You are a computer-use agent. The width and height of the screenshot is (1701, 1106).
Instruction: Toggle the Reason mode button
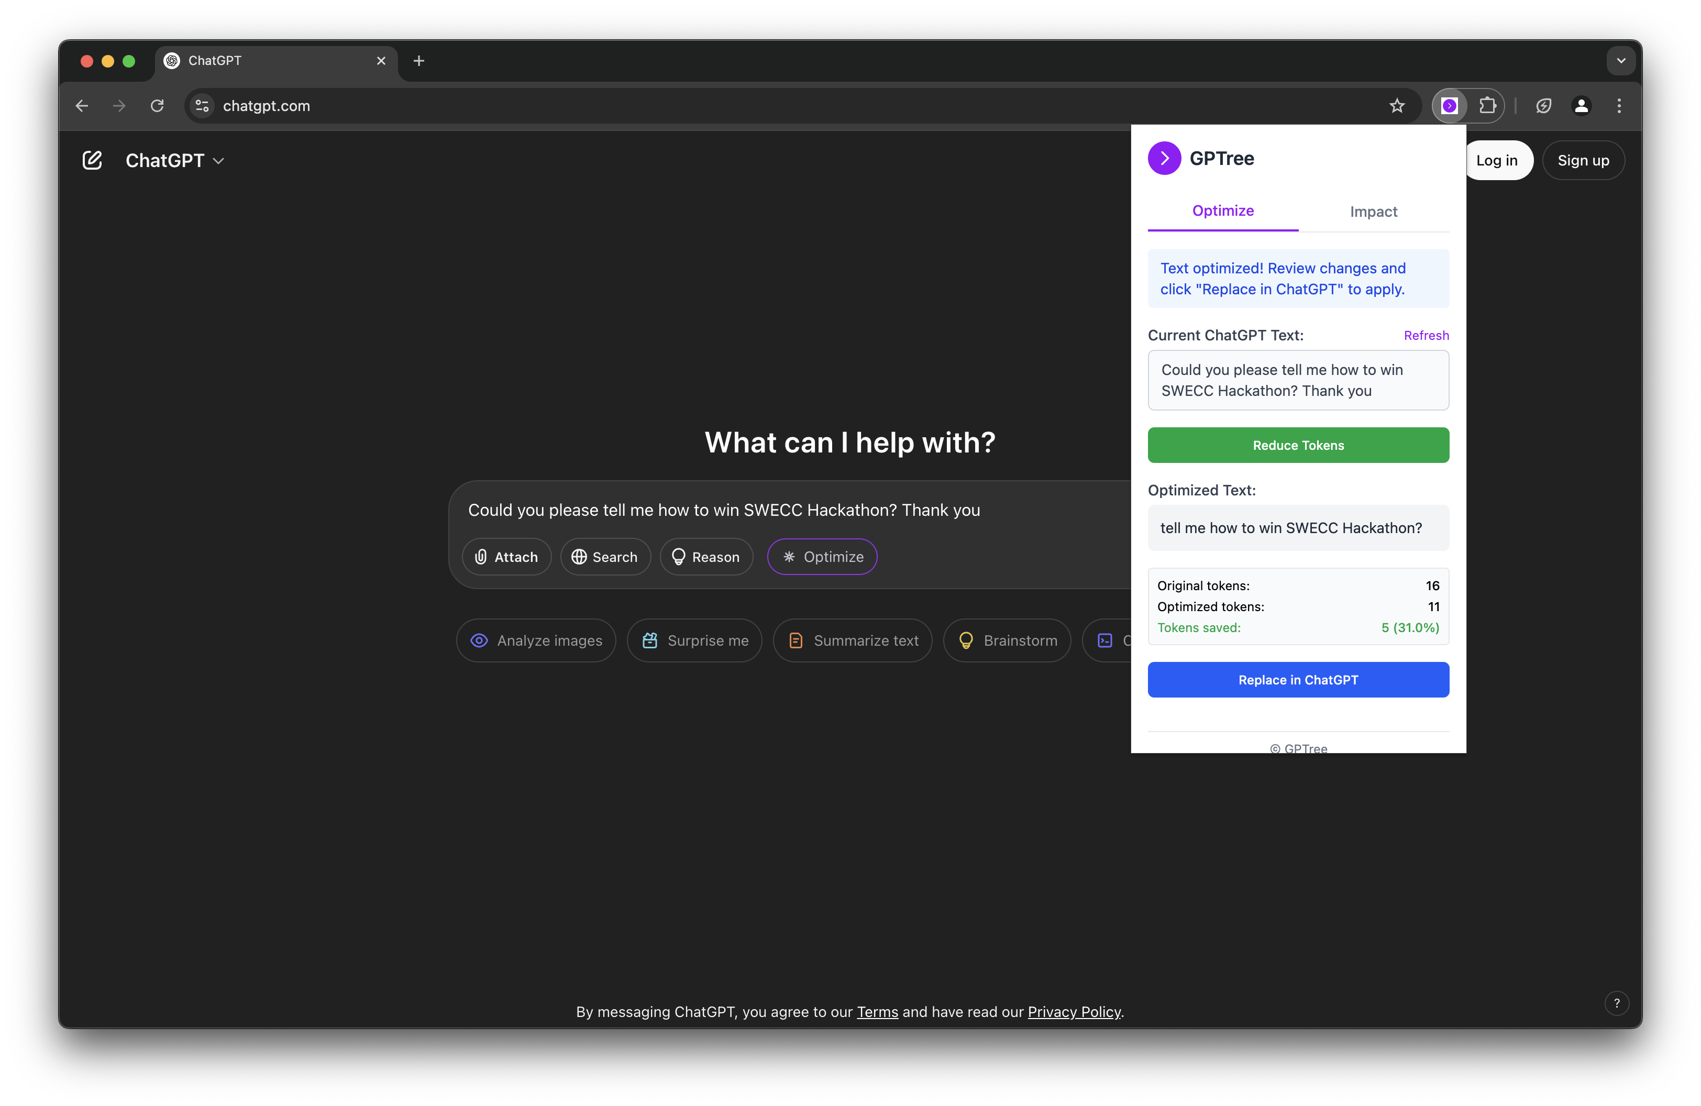pos(705,557)
